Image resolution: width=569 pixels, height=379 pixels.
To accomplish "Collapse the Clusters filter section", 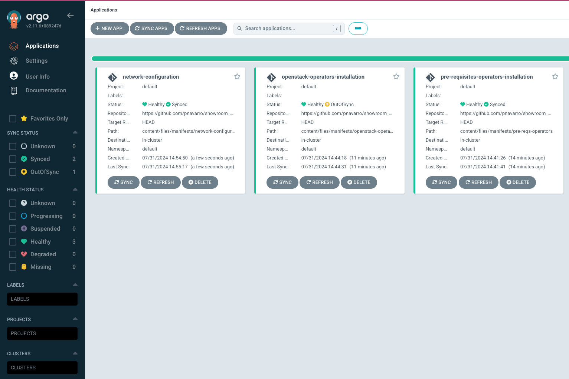I will 75,353.
